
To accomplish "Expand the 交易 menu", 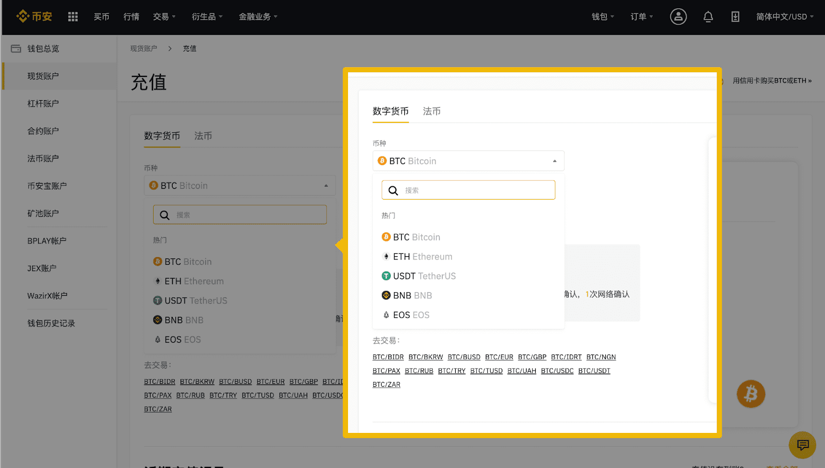I will pos(164,17).
